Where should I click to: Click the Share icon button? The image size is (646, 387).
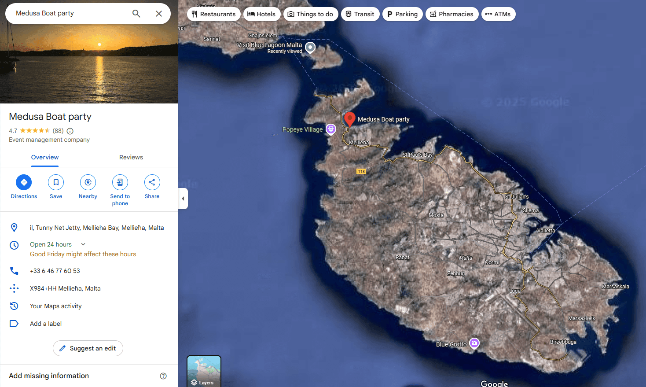coord(152,182)
